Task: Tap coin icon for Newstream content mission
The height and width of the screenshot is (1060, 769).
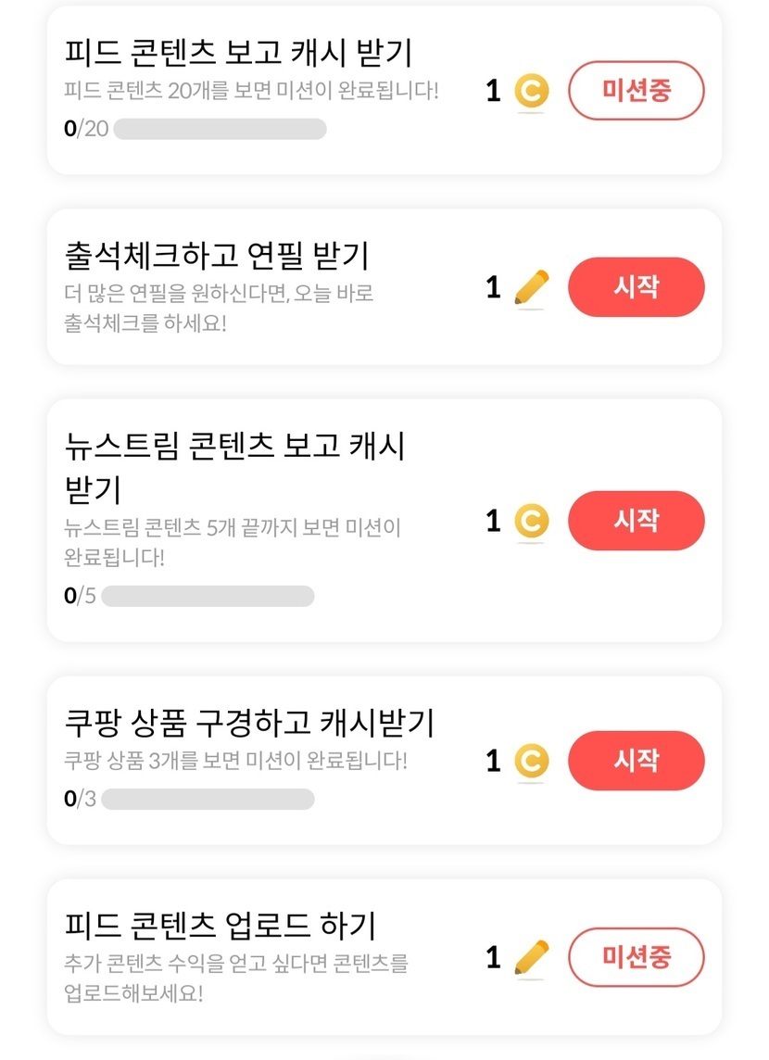Action: tap(531, 522)
